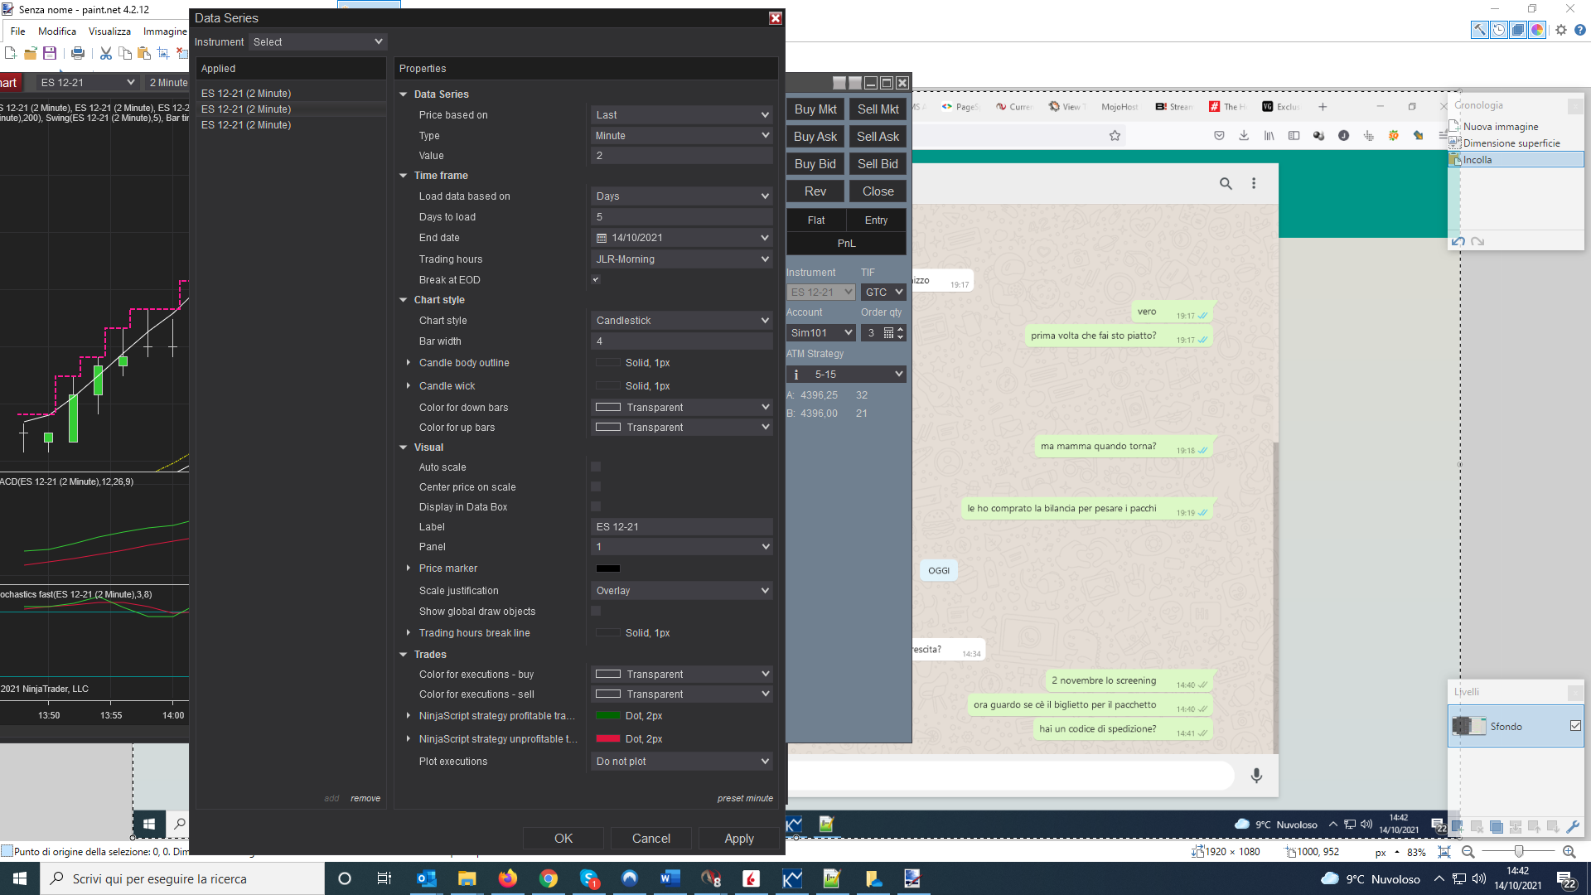This screenshot has width=1591, height=895.
Task: Open the Chart style Candlestick dropdown
Action: pos(682,321)
